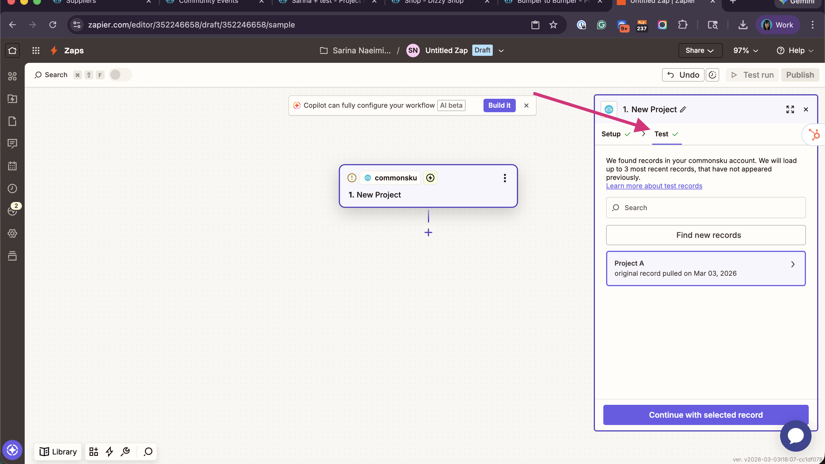Screen dimensions: 825x464
Task: Toggle the switch next to Search
Action: coord(120,75)
